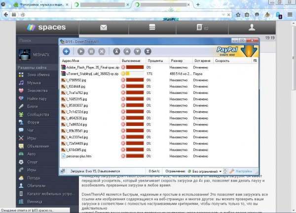Add a new download in DownThemAll
Viewport: 296px width, 213px height.
pos(66,51)
